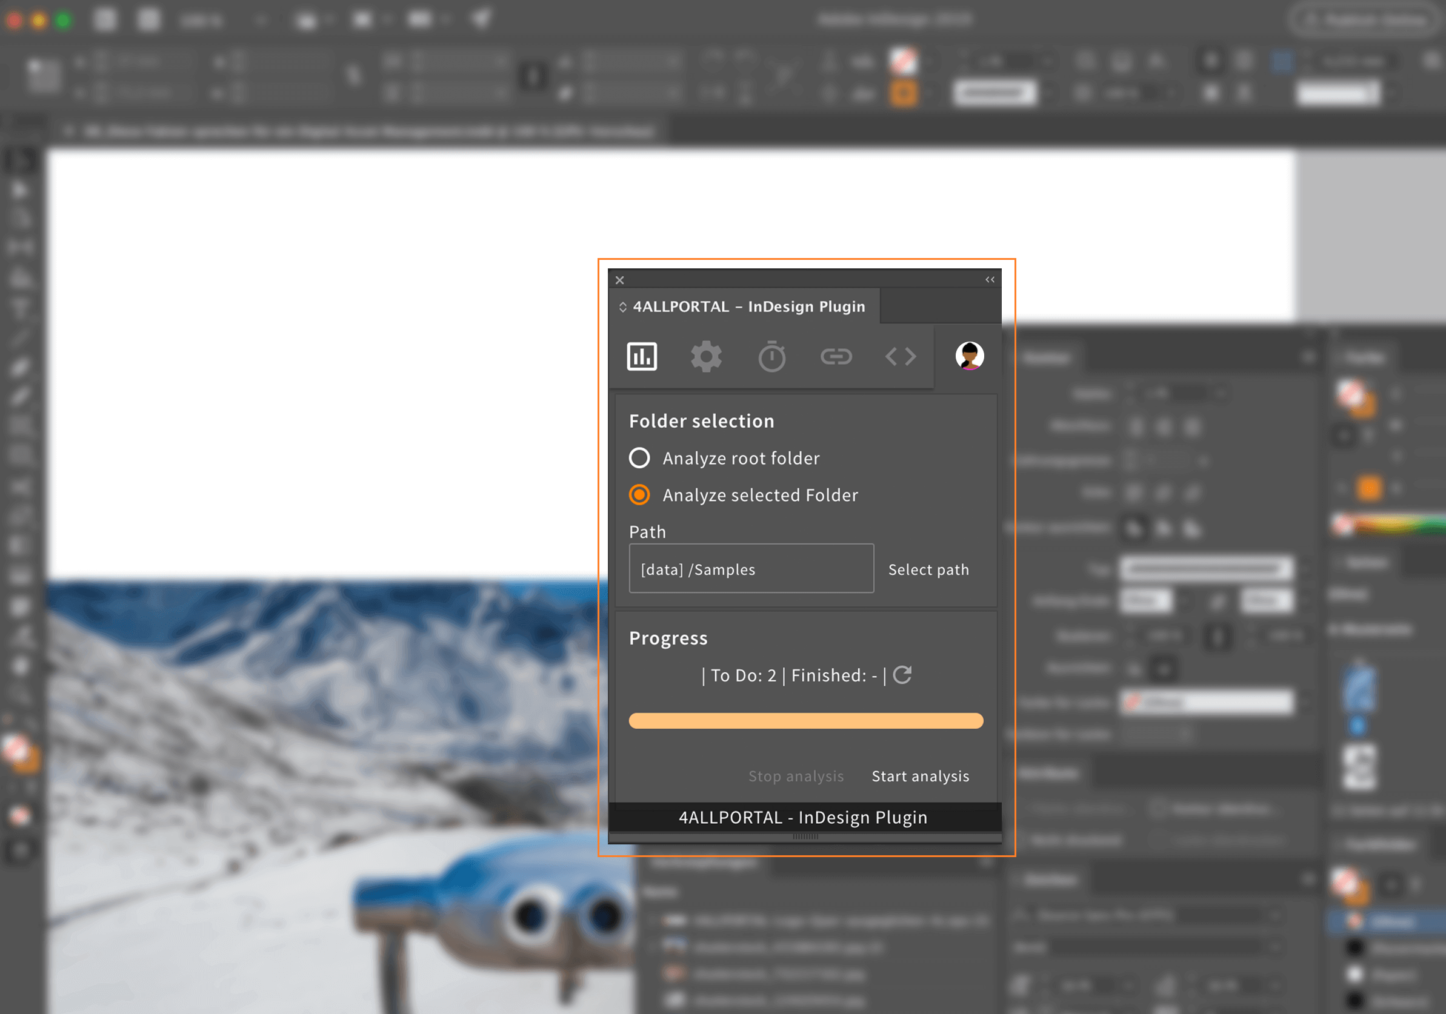1446x1014 pixels.
Task: Click Stop analysis
Action: [796, 776]
